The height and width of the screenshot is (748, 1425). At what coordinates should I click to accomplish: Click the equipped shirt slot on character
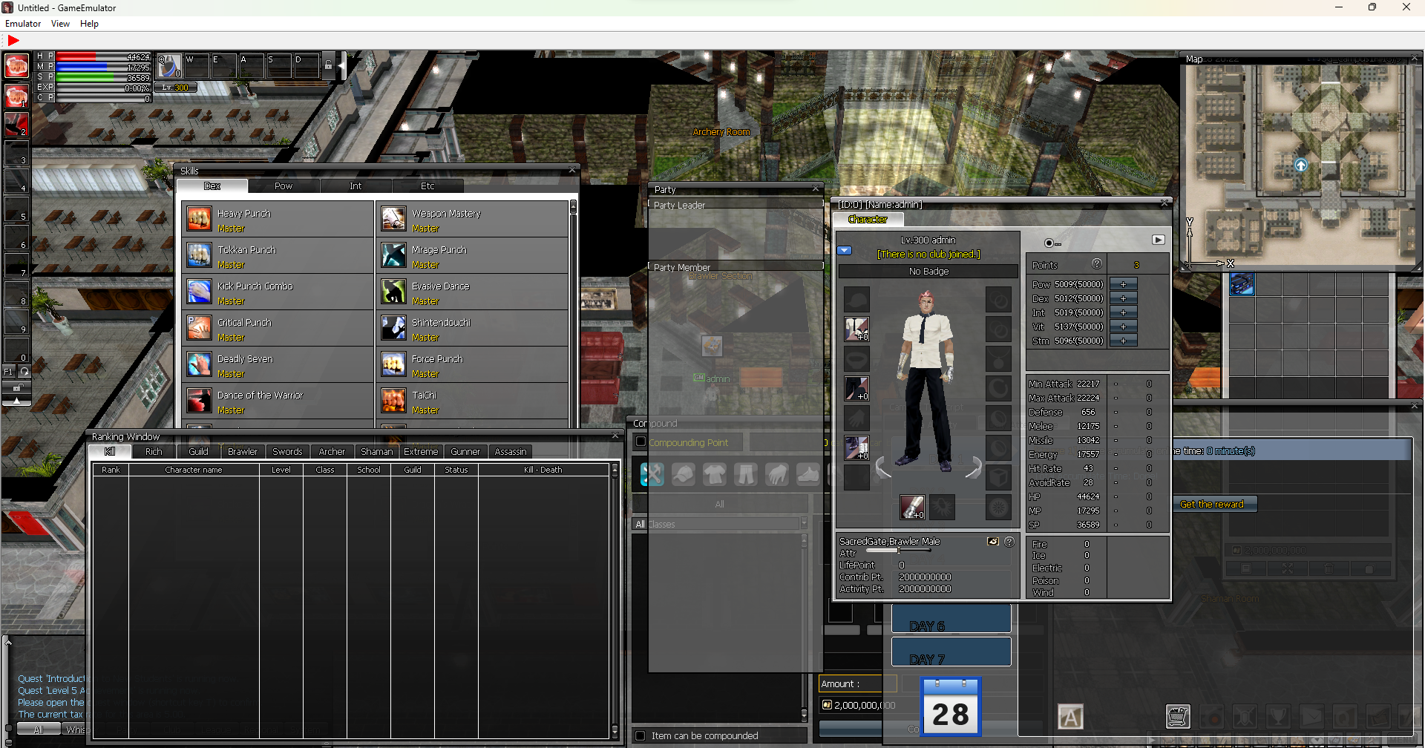[856, 329]
